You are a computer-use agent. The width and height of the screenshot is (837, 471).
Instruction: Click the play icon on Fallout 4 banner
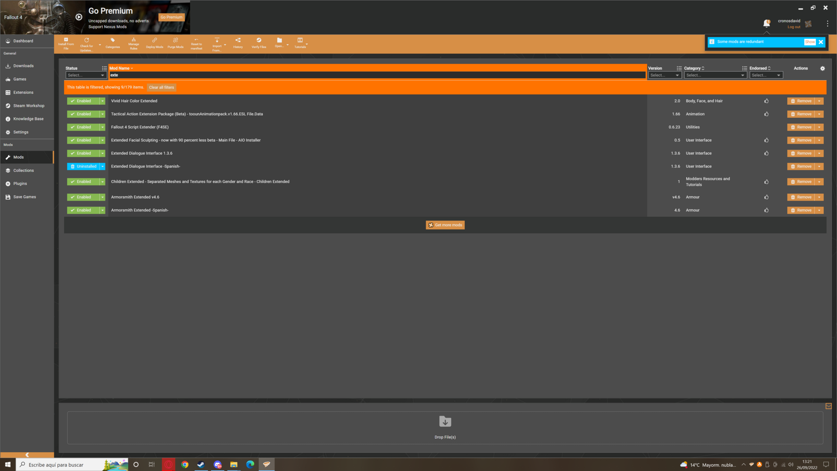[79, 17]
